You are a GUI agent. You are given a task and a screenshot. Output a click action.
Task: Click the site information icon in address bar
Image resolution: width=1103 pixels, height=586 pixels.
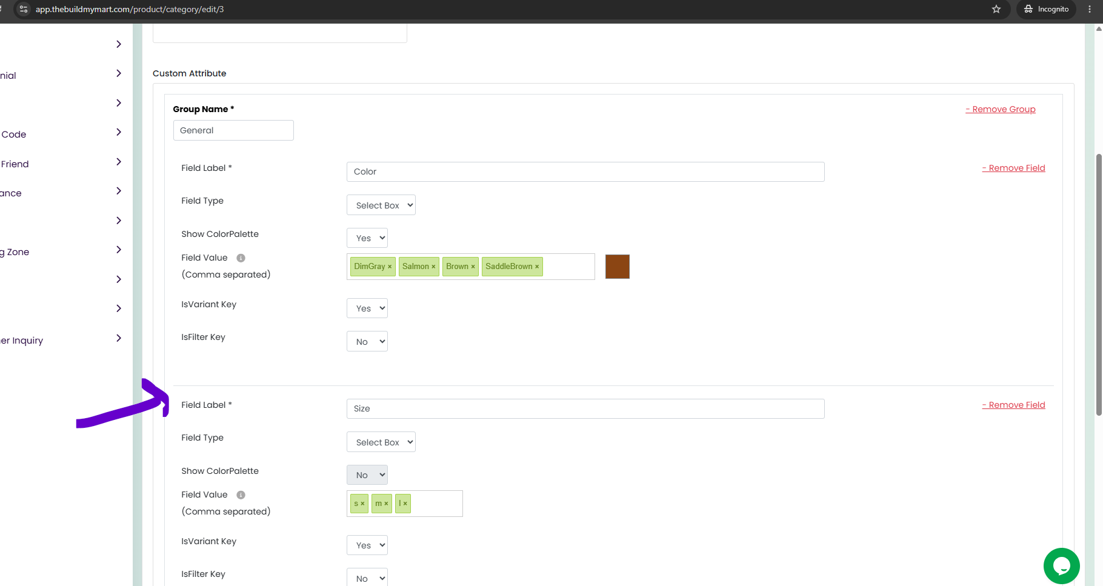click(x=24, y=9)
